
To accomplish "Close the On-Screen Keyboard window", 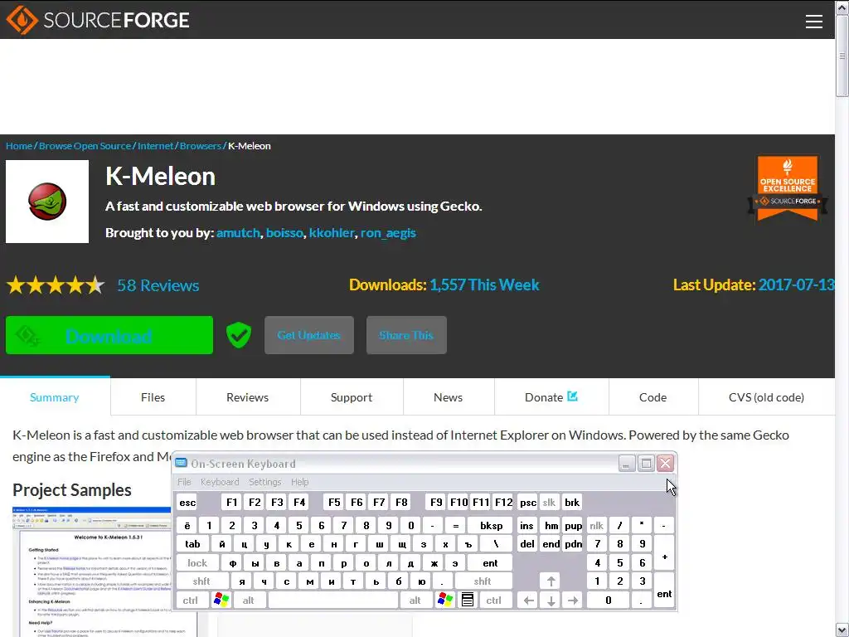I will 665,464.
